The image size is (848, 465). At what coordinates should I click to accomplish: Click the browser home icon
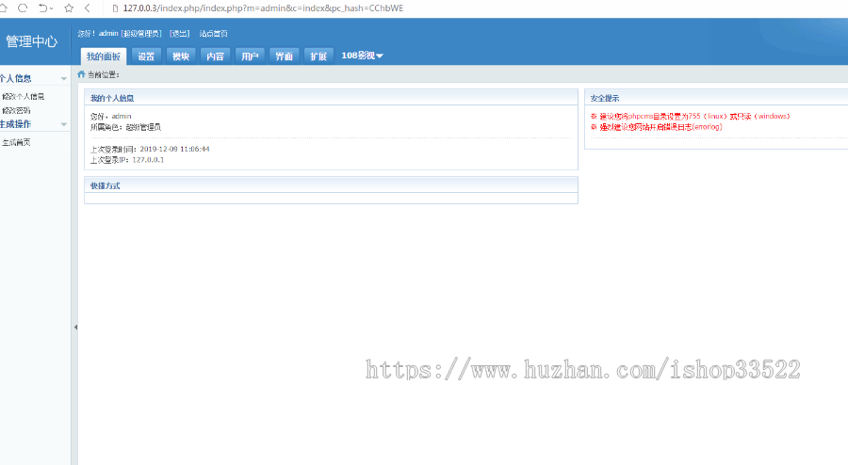[x=3, y=8]
